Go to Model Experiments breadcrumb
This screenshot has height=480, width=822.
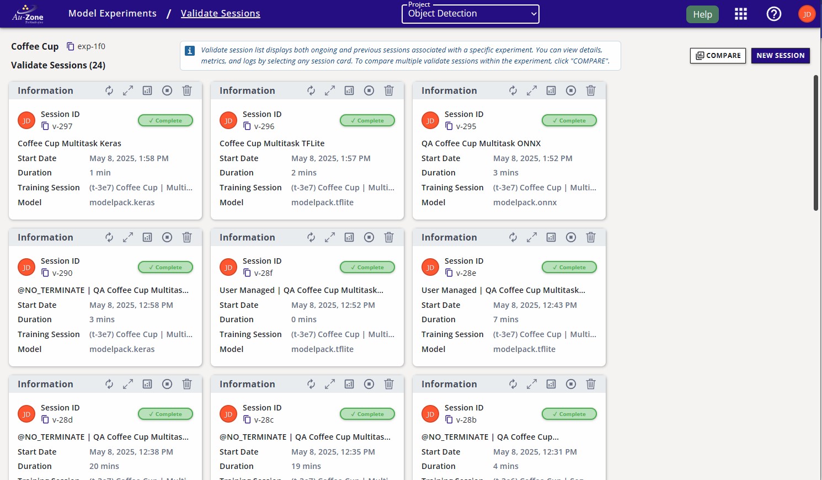113,13
